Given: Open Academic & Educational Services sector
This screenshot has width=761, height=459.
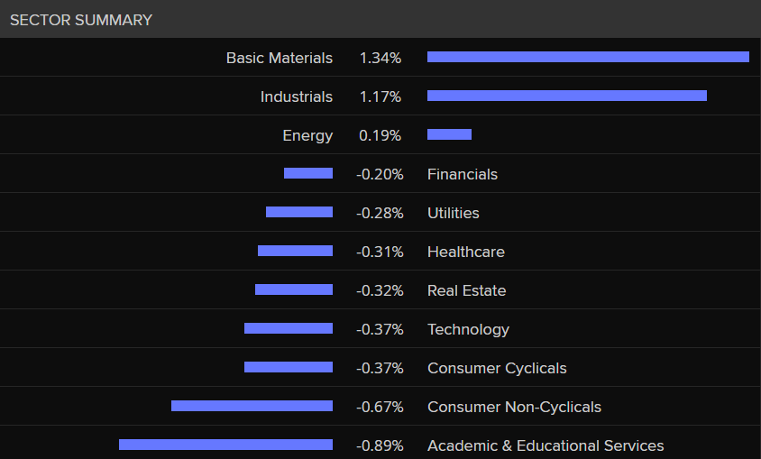Looking at the screenshot, I should click(545, 445).
